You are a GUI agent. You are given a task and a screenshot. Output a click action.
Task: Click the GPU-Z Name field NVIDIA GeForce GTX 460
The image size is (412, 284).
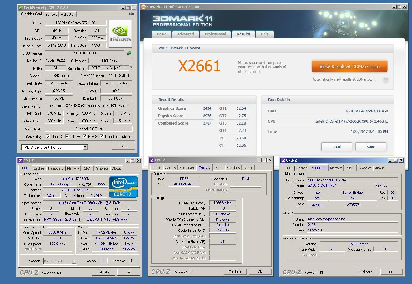75,23
